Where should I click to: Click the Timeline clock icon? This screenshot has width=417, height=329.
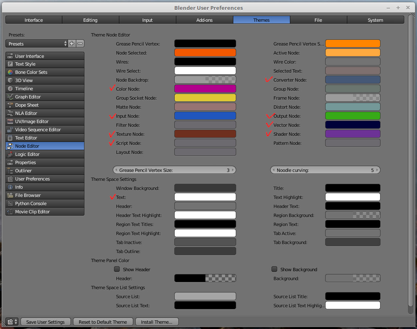[x=10, y=89]
